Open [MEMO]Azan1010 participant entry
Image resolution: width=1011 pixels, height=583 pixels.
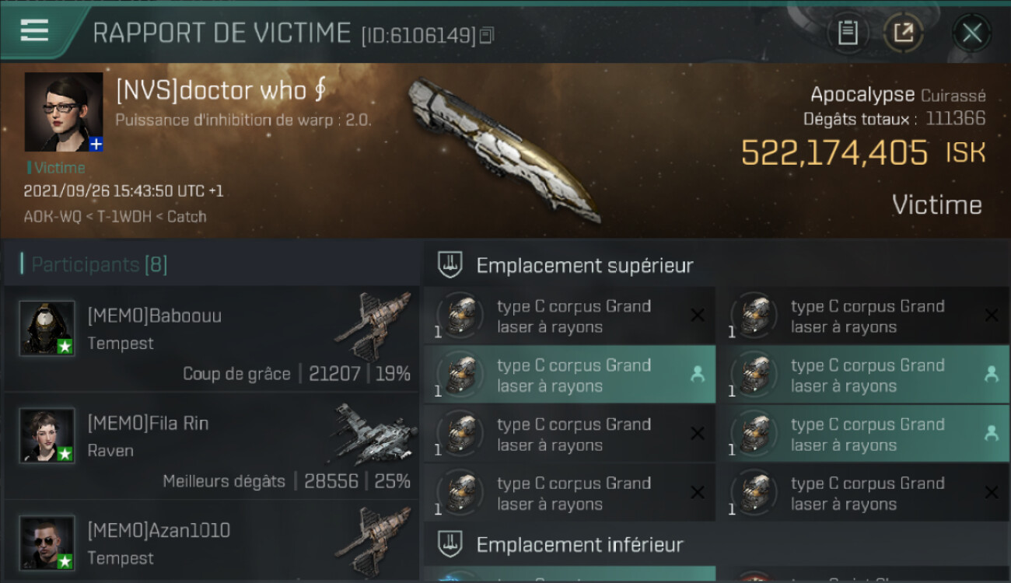coord(212,542)
